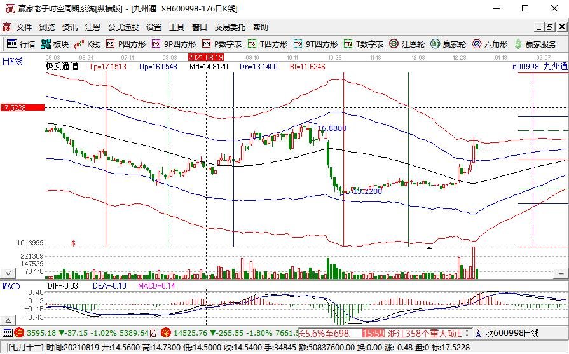Click the 极反通道 indicator name
569x354 pixels.
click(62, 66)
